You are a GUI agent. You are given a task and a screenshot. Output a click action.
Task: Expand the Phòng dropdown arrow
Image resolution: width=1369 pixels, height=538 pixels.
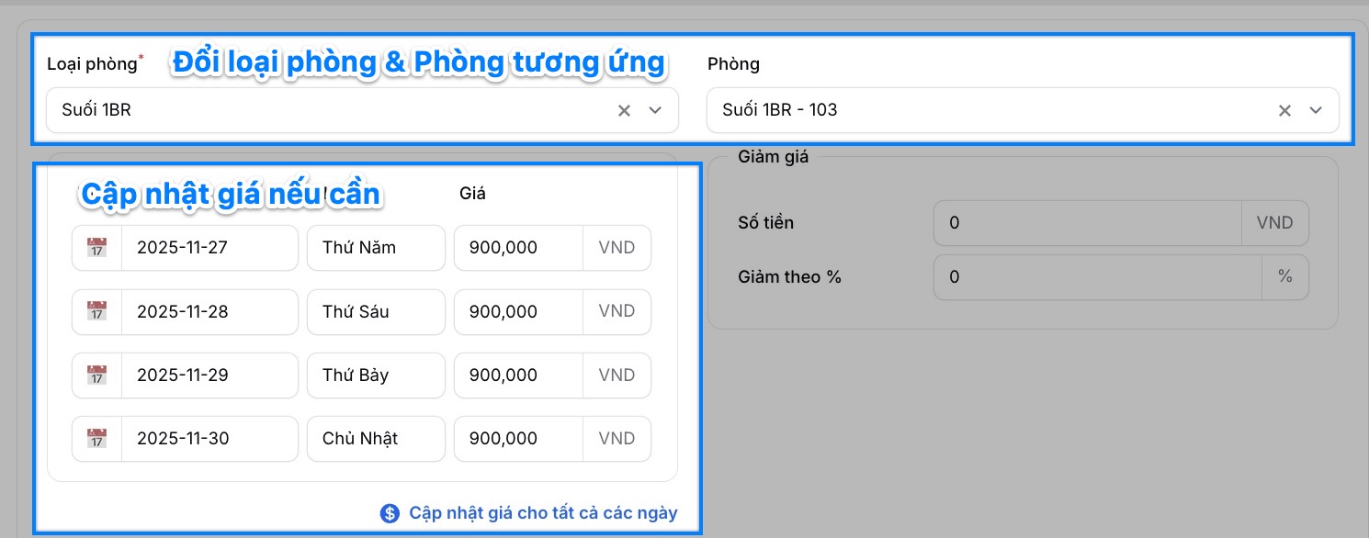tap(1316, 110)
